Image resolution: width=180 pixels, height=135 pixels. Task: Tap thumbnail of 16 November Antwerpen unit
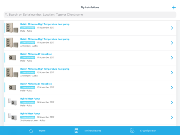coord(12,72)
